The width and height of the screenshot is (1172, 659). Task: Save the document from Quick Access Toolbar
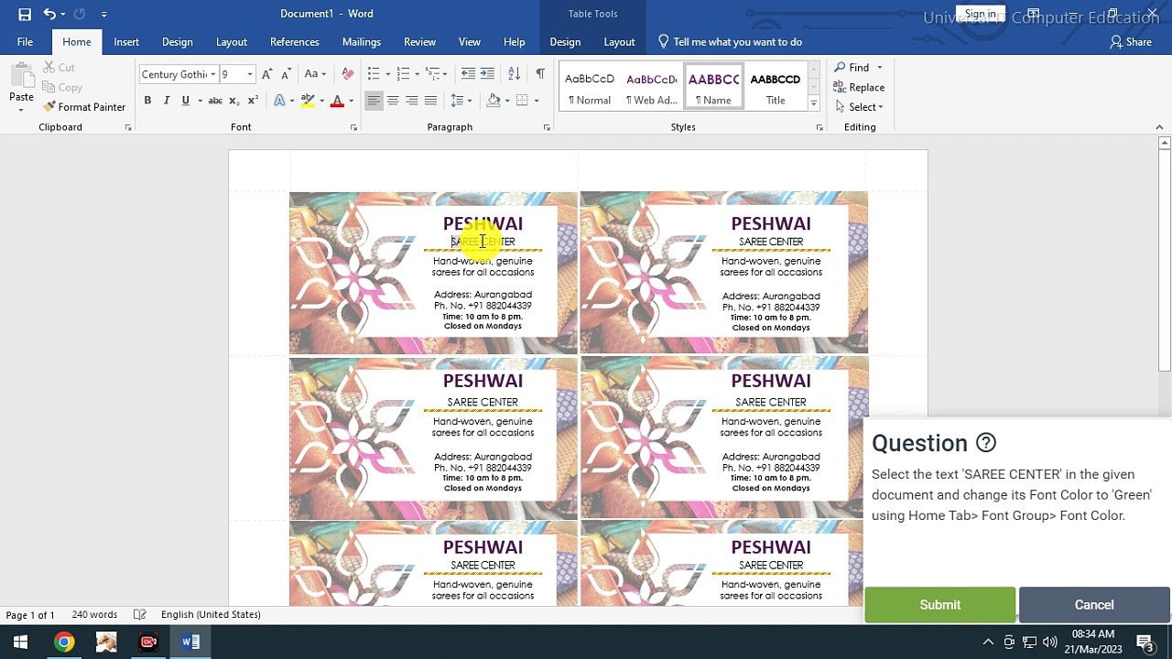pos(25,14)
